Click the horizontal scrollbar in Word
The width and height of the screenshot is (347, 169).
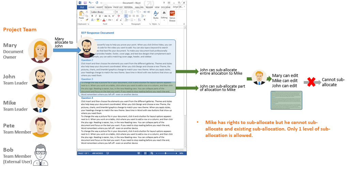[x=131, y=150]
